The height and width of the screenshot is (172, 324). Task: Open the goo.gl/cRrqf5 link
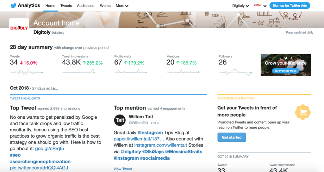(50, 149)
